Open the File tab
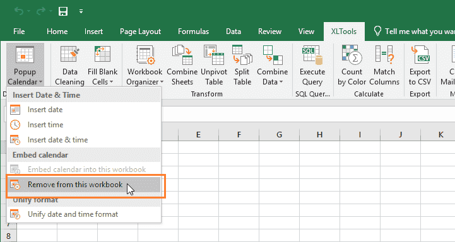Screen dimensions: 455x242 (19, 32)
